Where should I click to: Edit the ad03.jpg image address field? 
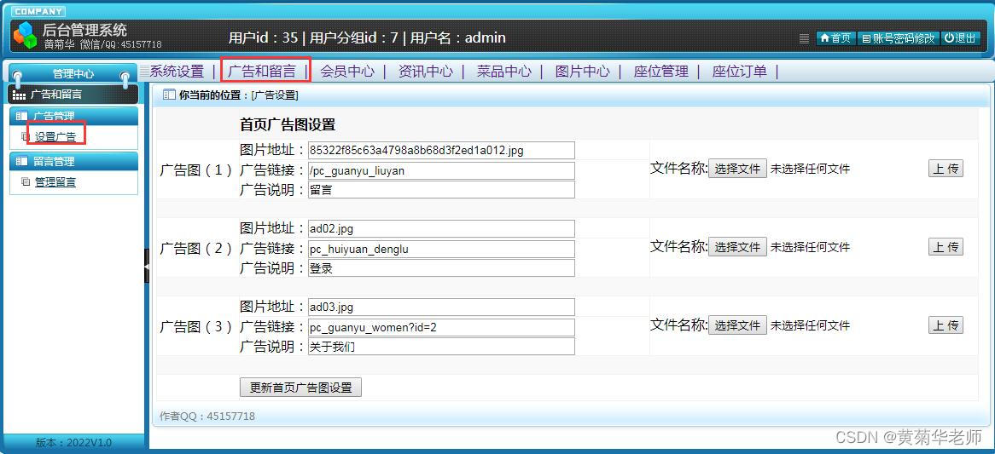click(x=442, y=307)
